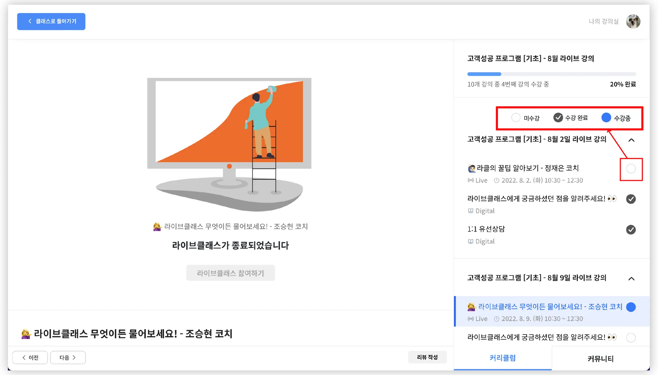658x375 pixels.
Task: Click the back arrow in 클래스로 돌아가기
Action: pos(30,21)
